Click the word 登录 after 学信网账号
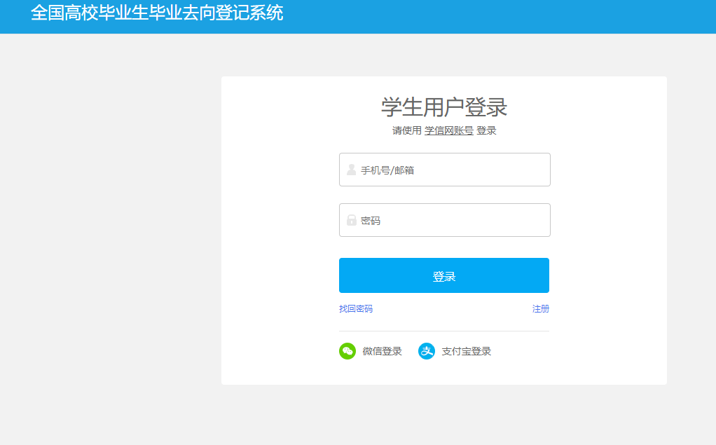Screen dimensions: 716x445 pos(486,131)
